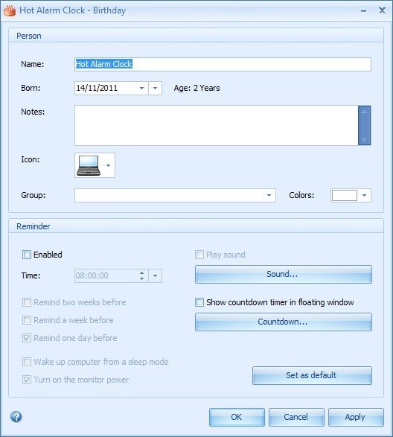The height and width of the screenshot is (437, 393).
Task: Open the Time dropdown button
Action: 156,276
